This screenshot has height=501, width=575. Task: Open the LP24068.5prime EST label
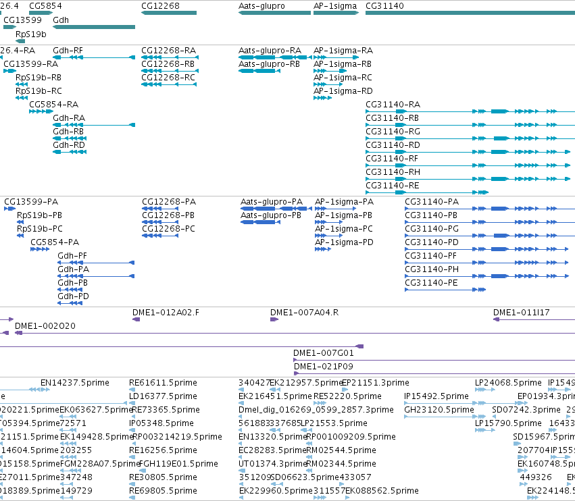point(508,383)
